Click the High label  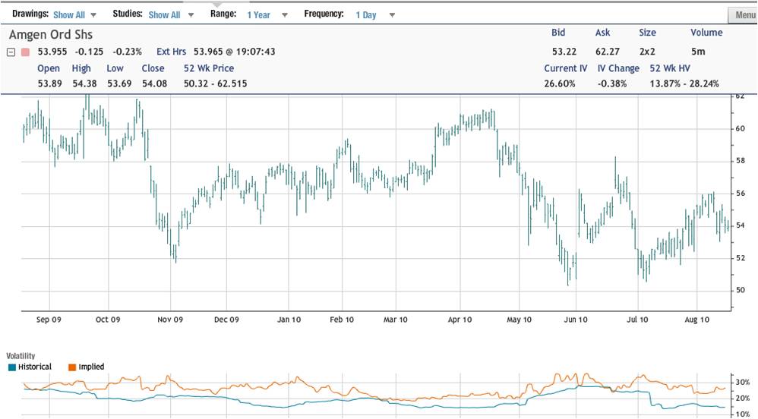click(81, 68)
